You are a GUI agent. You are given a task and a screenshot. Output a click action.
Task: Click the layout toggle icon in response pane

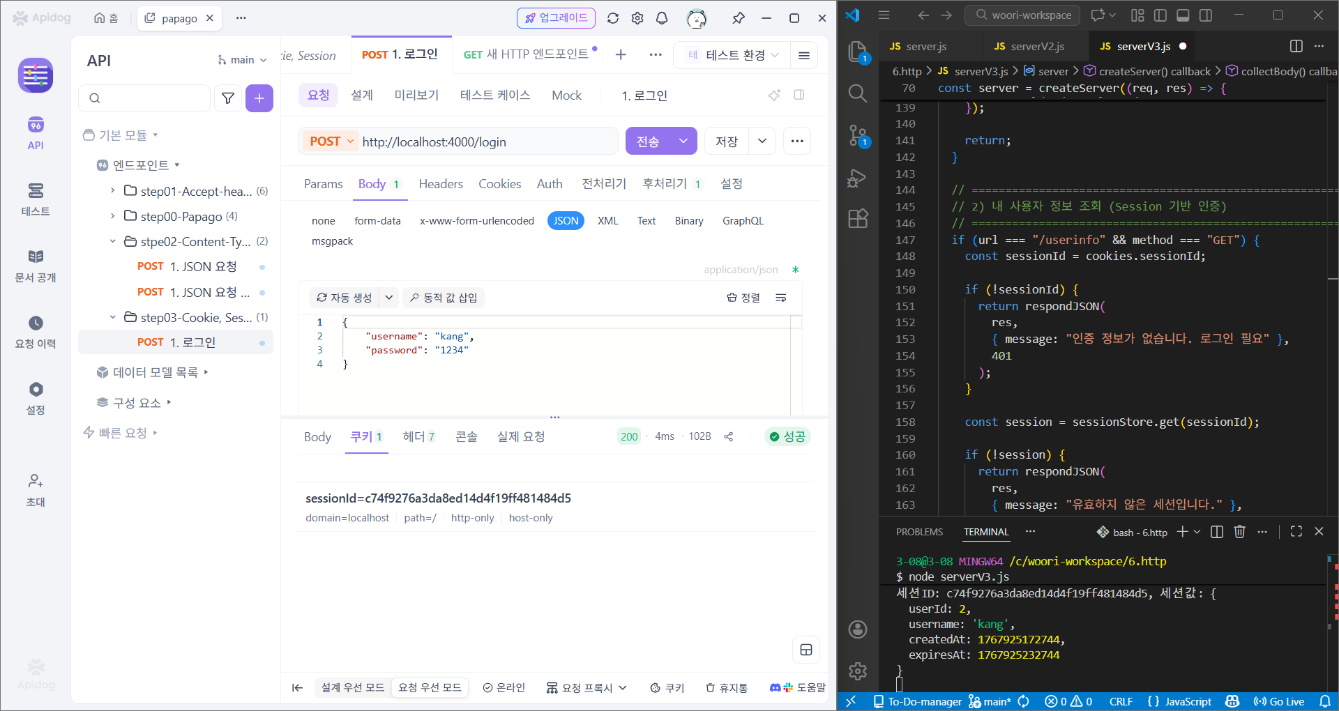coord(806,650)
